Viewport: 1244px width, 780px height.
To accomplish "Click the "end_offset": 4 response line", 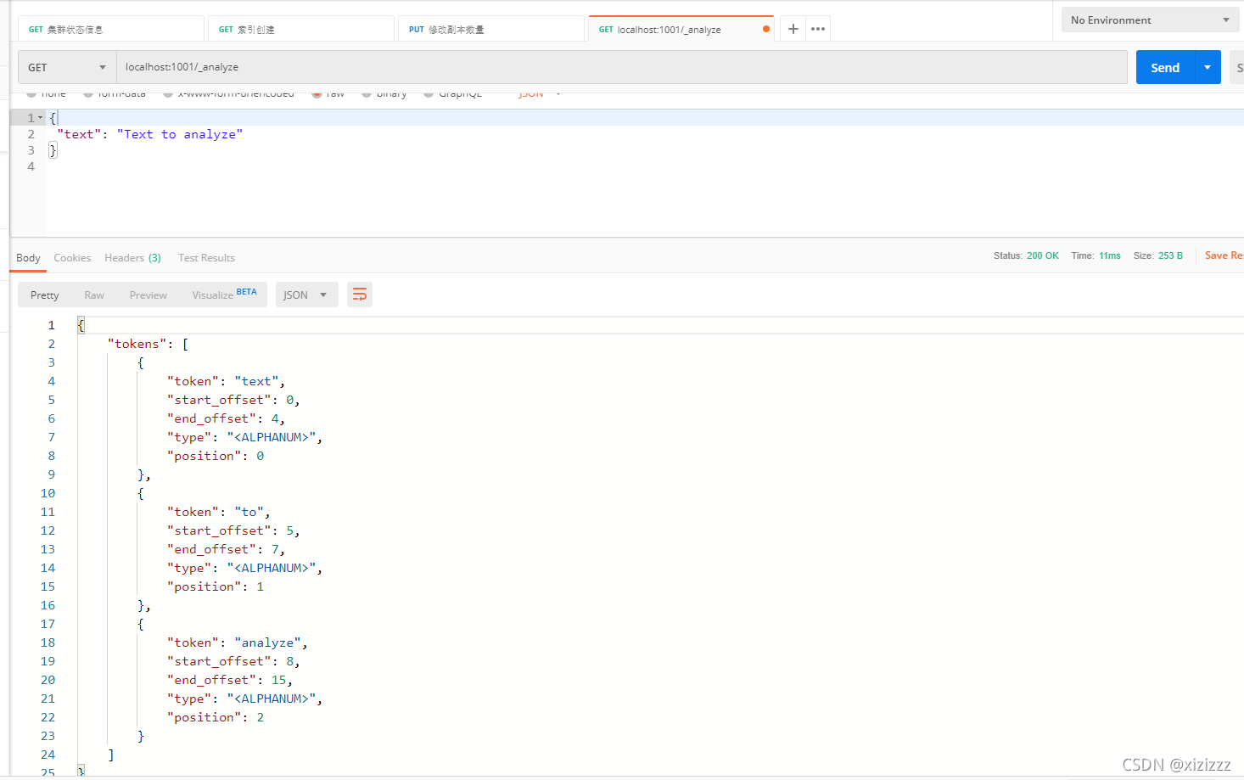I will 226,418.
